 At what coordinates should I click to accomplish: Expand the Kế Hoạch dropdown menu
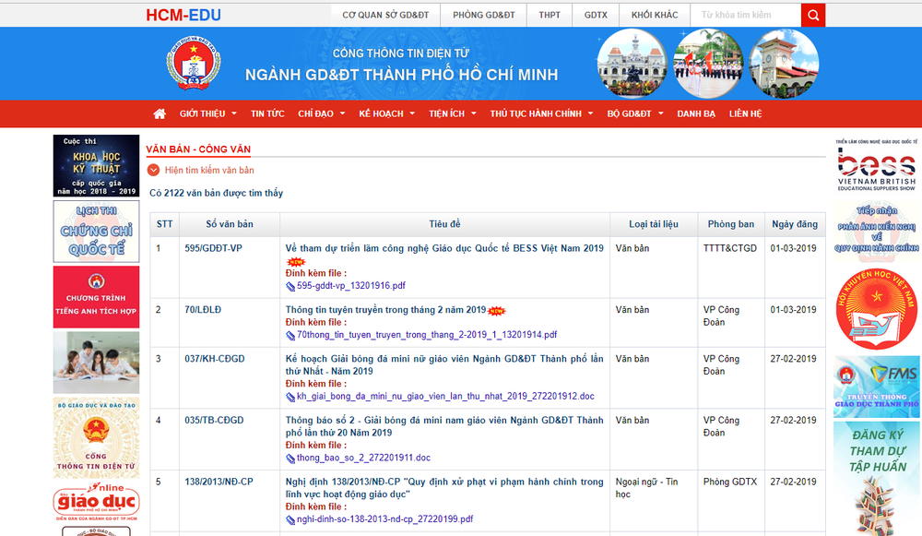coord(387,114)
